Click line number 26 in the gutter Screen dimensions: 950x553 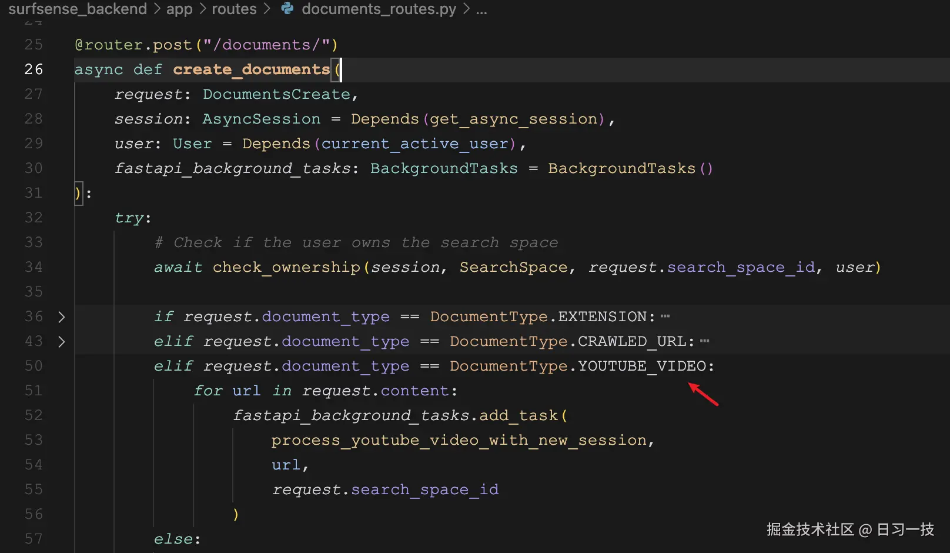[34, 69]
